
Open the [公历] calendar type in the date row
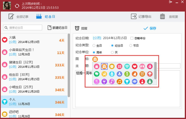click(97, 38)
